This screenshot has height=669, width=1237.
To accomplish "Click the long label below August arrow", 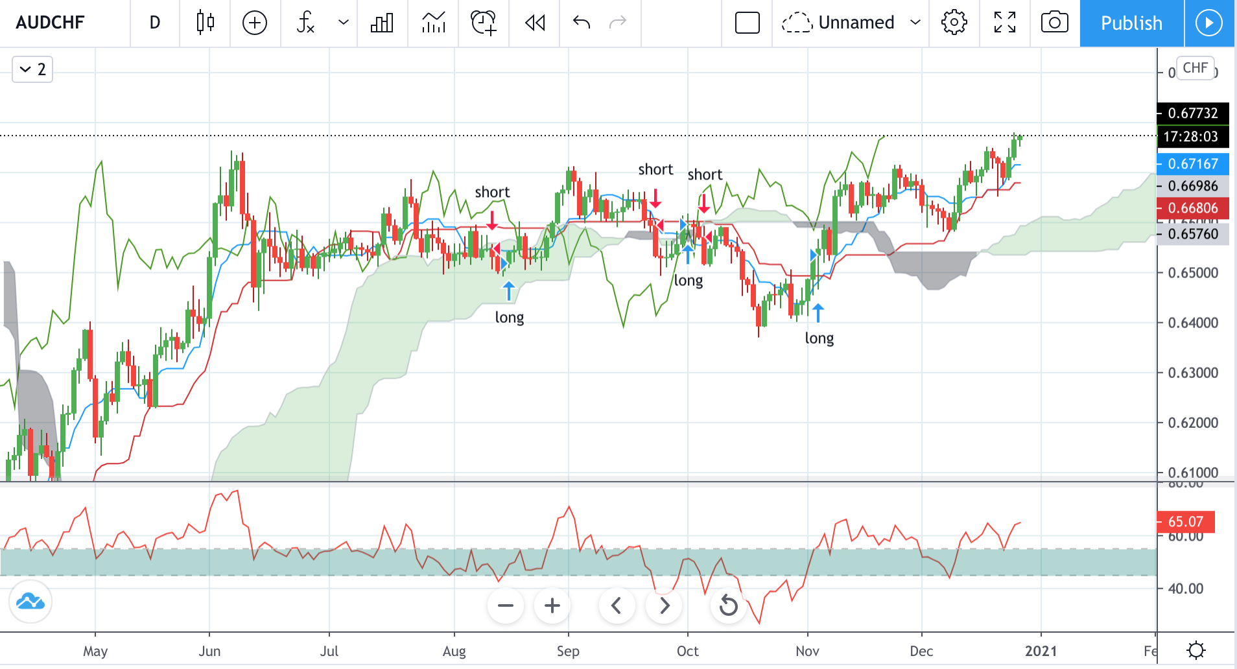I will tap(510, 318).
